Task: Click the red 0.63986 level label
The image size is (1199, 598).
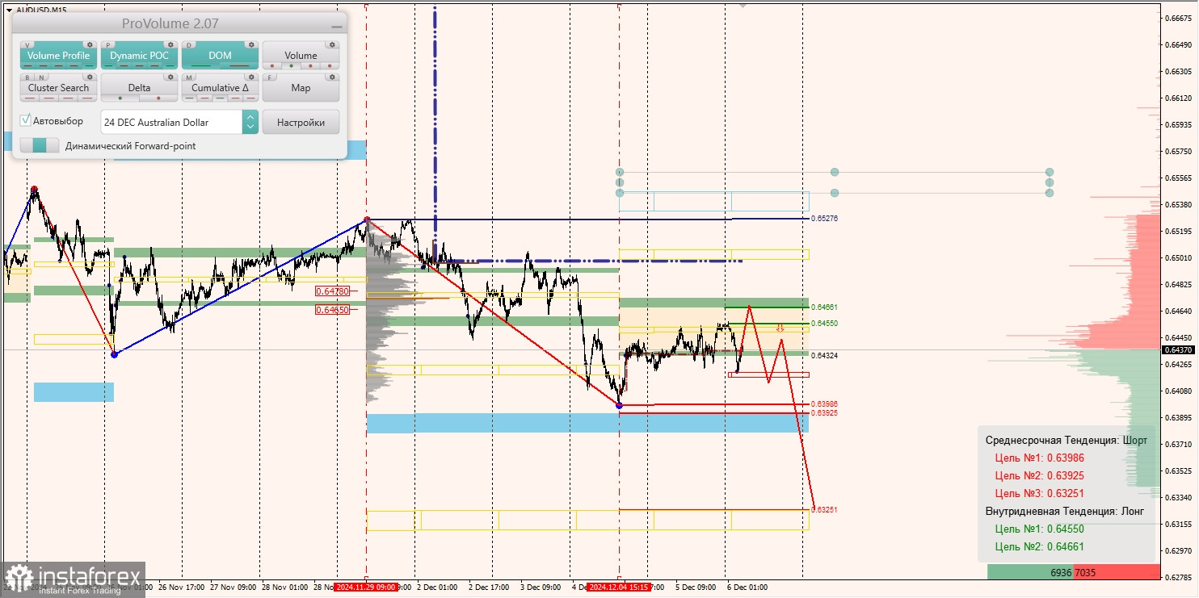Action: 824,404
